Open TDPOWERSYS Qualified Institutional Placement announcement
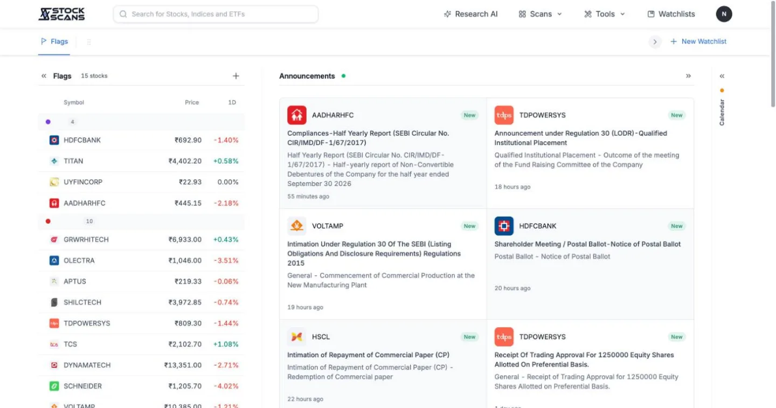 click(x=590, y=153)
